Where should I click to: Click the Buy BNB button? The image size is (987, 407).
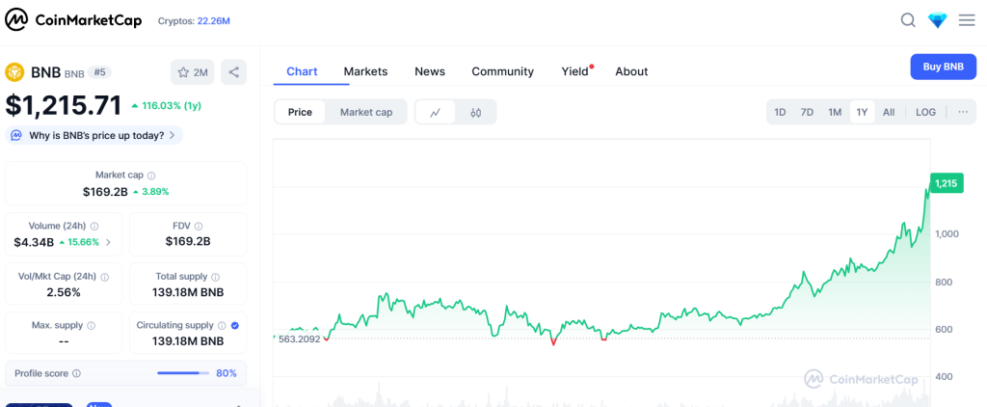(x=943, y=67)
